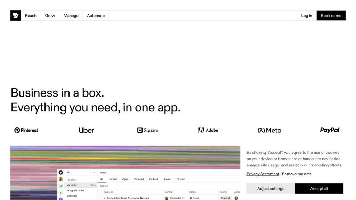Image resolution: width=356 pixels, height=200 pixels.
Task: Open the Automate navigation menu
Action: click(x=96, y=16)
